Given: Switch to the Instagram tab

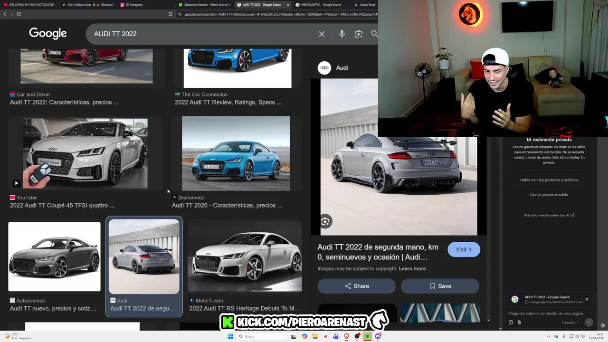Looking at the screenshot, I should click(x=145, y=5).
